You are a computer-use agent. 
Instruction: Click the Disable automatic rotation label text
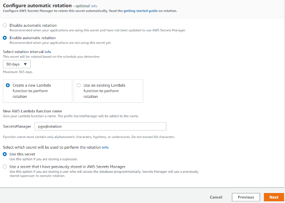pyautogui.click(x=33, y=25)
